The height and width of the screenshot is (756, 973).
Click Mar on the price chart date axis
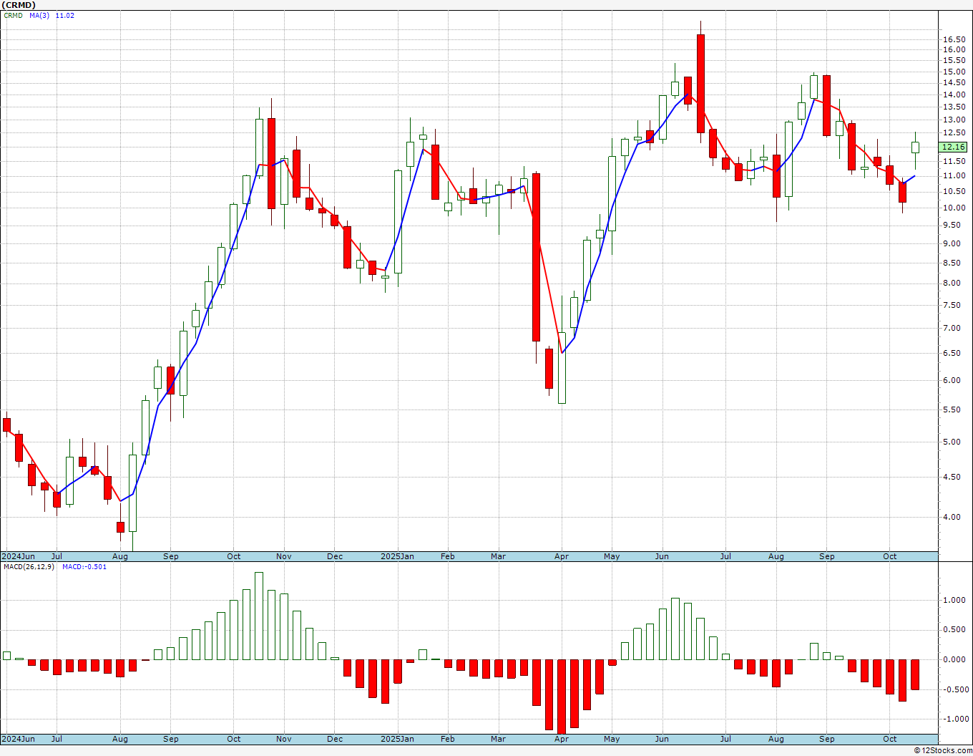(498, 556)
